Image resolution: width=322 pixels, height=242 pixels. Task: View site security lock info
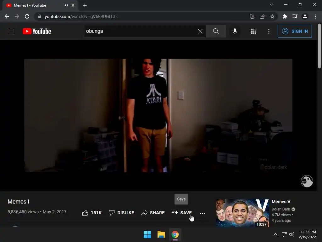click(x=40, y=16)
